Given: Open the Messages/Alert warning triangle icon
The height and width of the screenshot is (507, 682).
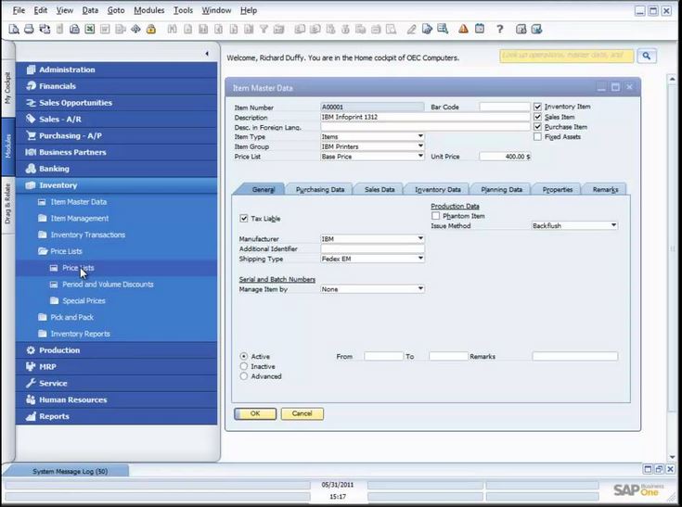Looking at the screenshot, I should [x=463, y=29].
